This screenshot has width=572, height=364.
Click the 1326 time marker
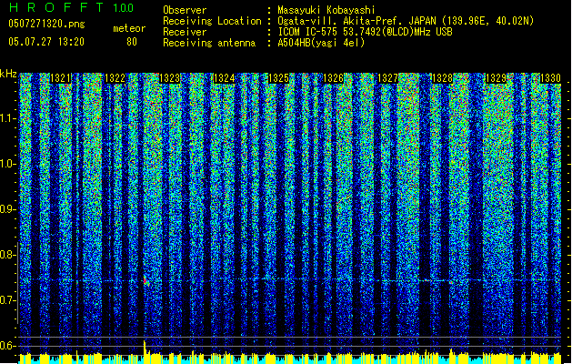pos(333,78)
